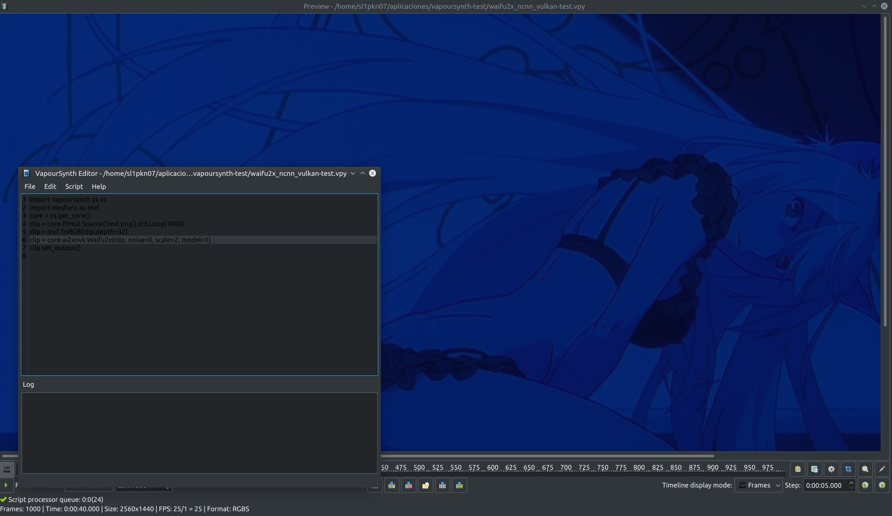The width and height of the screenshot is (892, 516).
Task: Start playback with the green play button
Action: click(6, 486)
